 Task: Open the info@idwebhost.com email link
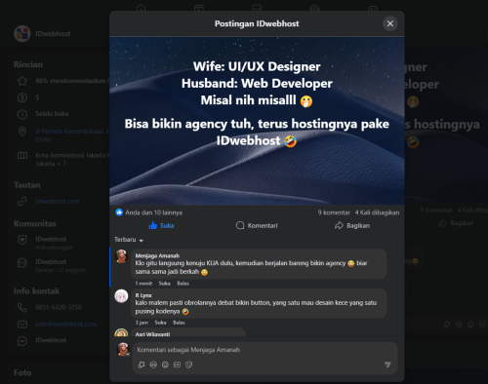pyautogui.click(x=66, y=325)
